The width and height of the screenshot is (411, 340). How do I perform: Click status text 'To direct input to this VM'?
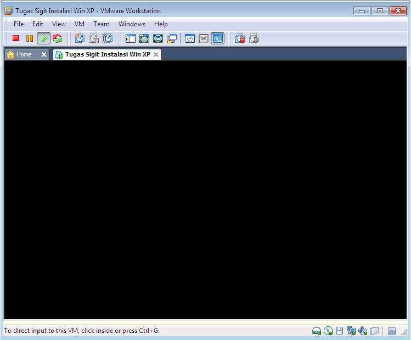41,331
